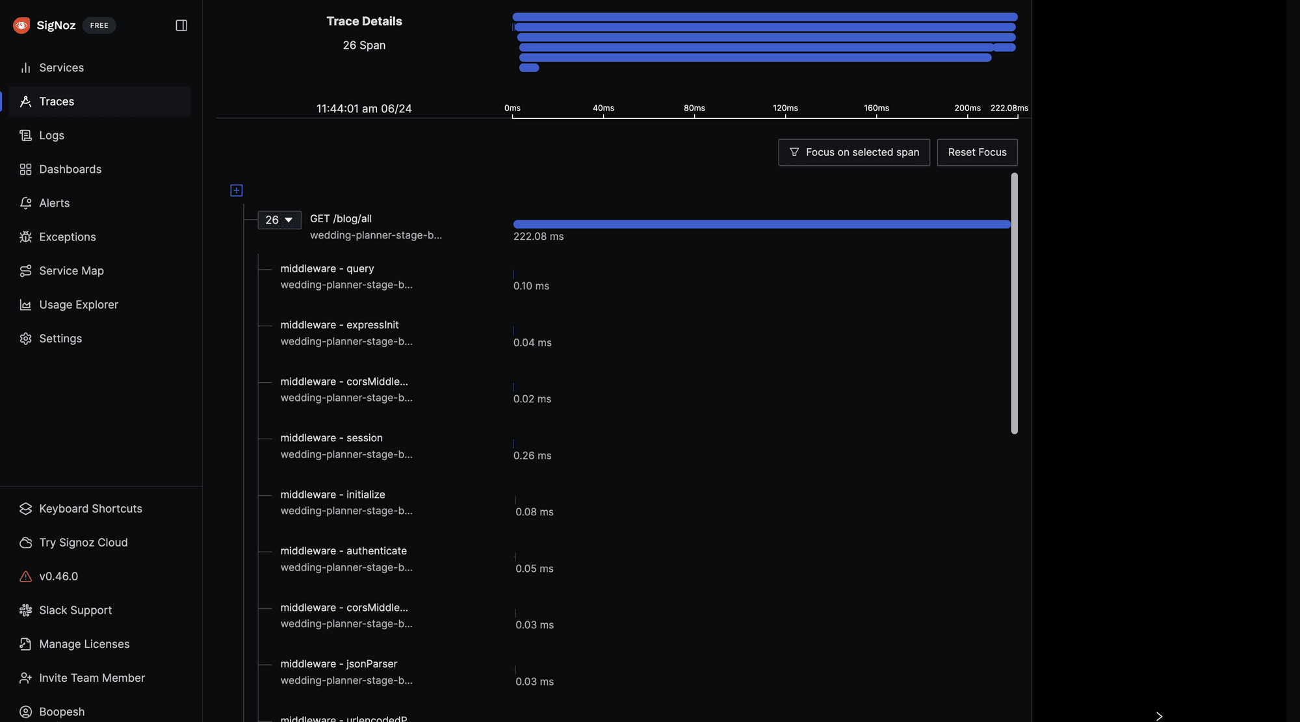Click the shortest flame graph bar
The width and height of the screenshot is (1300, 722).
tap(529, 68)
